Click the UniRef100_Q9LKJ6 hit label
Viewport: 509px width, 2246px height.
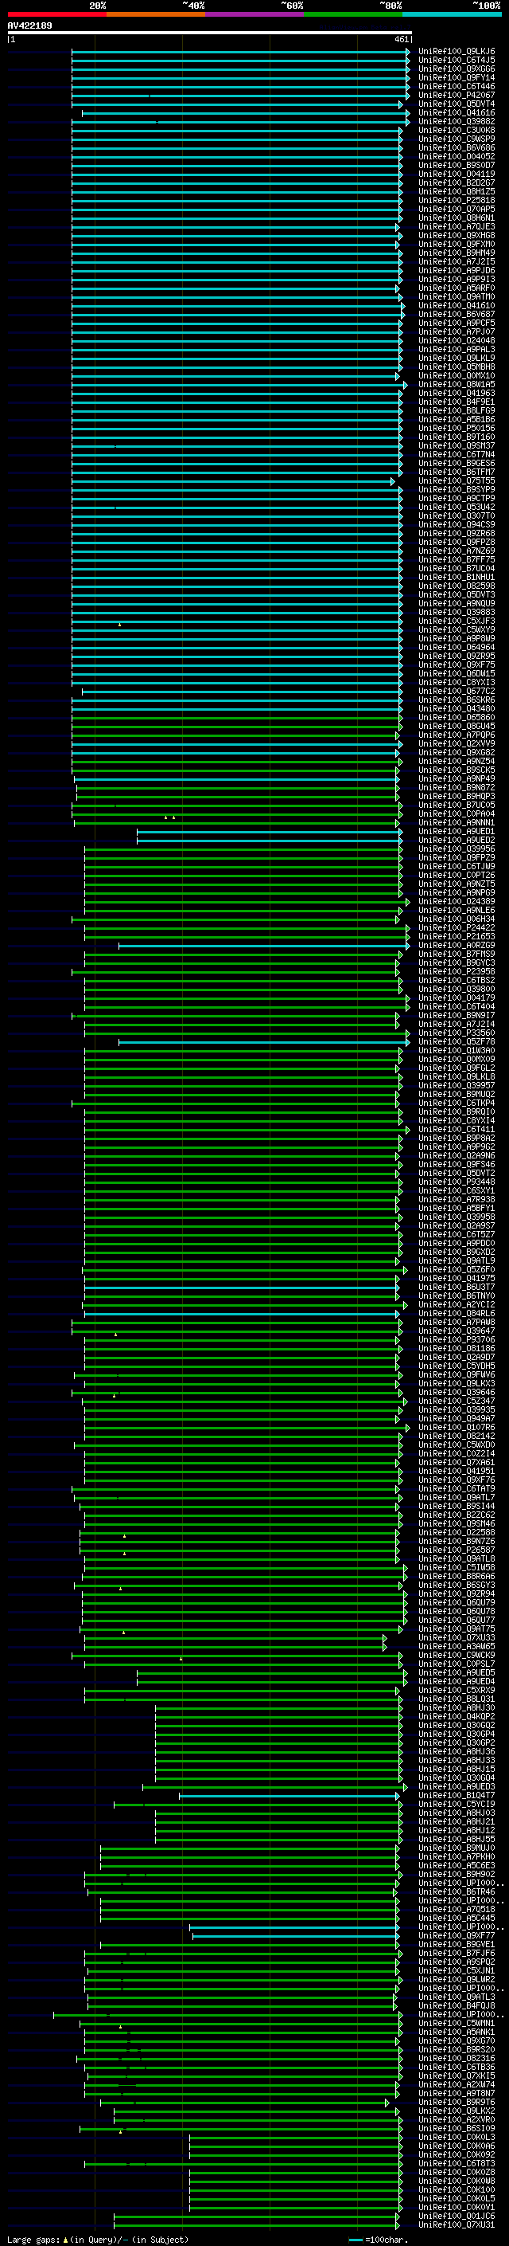coord(457,52)
